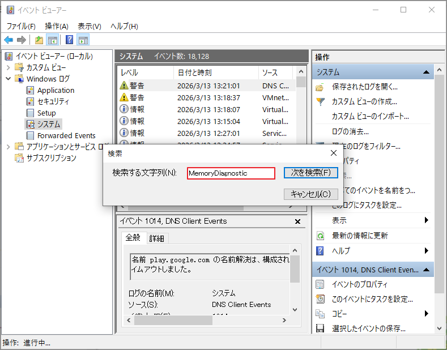Click the キャンセル(C) button
This screenshot has width=447, height=350.
click(x=310, y=194)
